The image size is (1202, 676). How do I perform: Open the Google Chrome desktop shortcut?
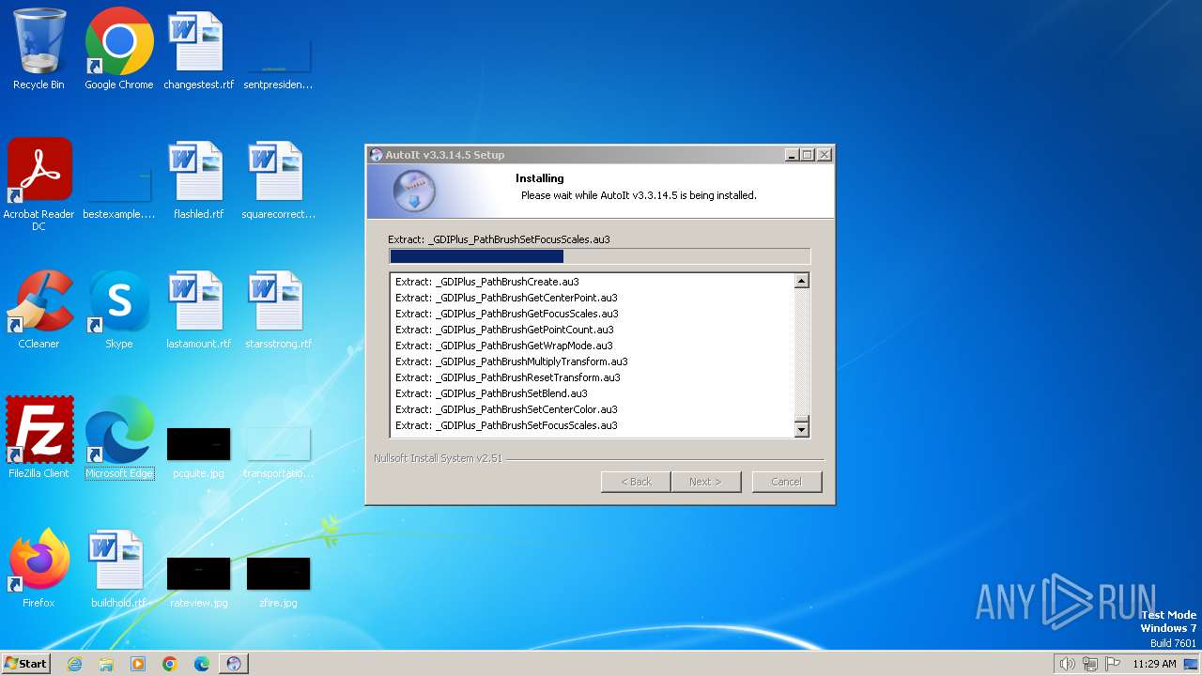119,49
